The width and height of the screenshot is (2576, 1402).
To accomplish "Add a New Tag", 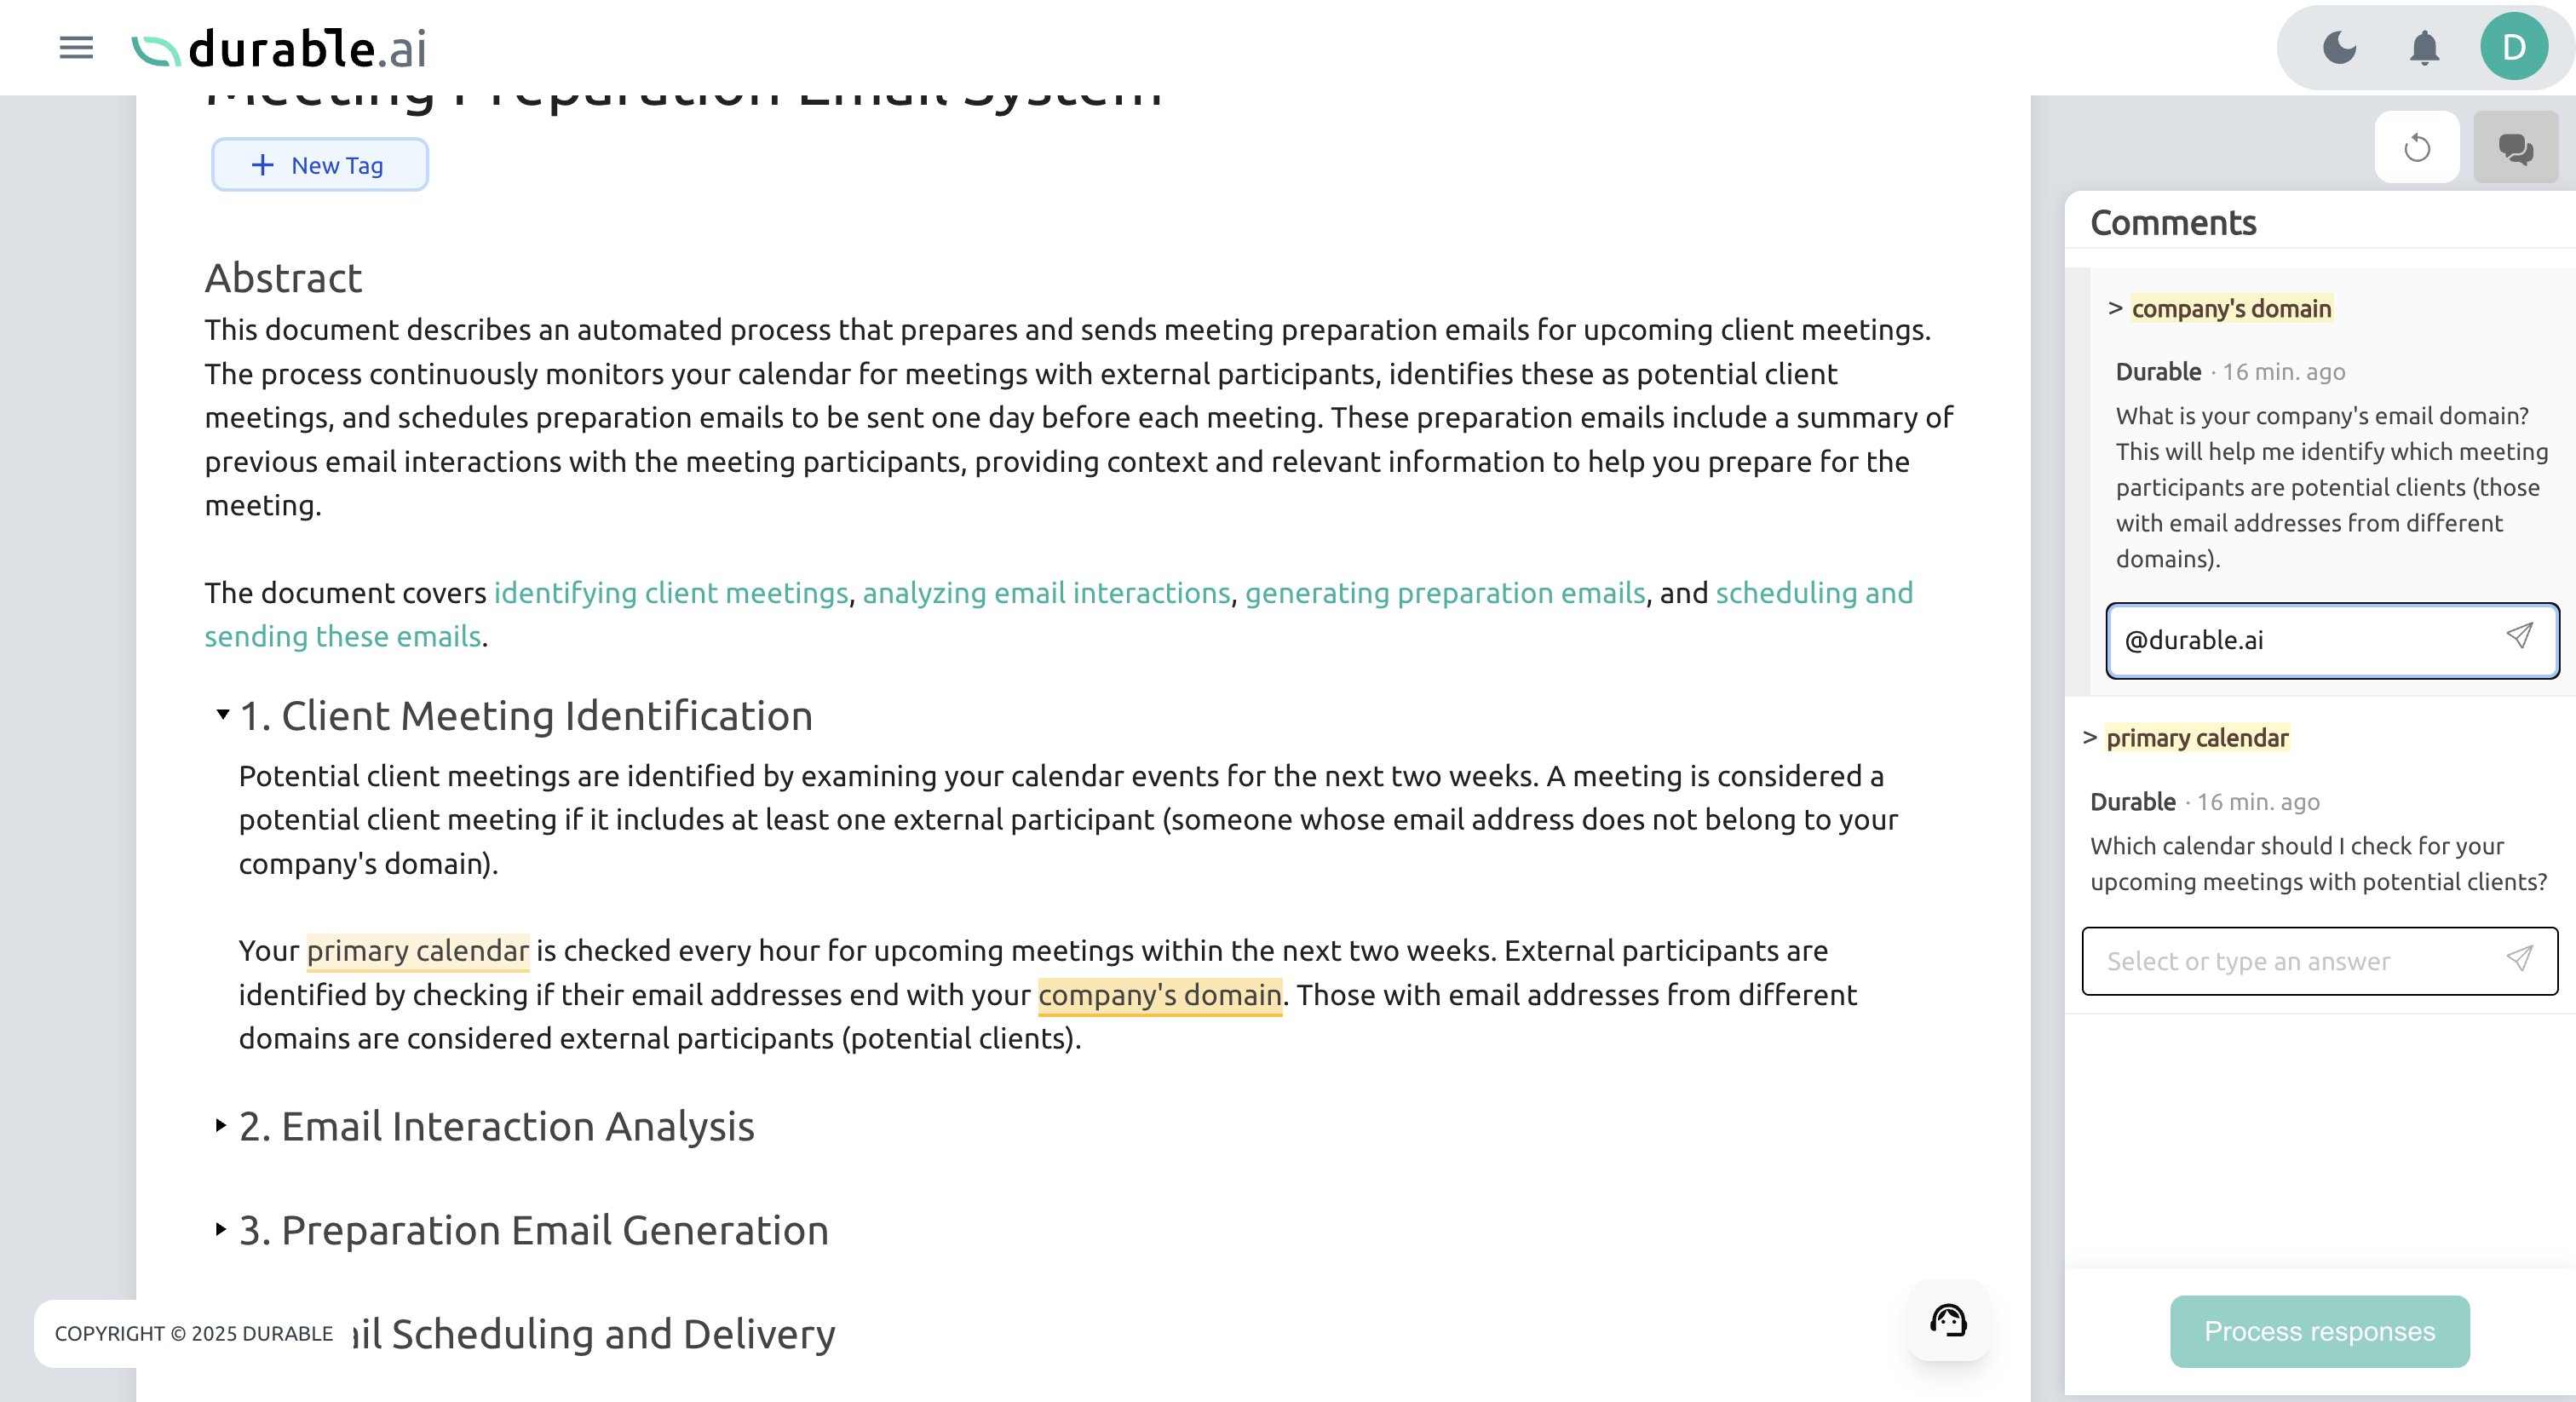I will tap(320, 165).
